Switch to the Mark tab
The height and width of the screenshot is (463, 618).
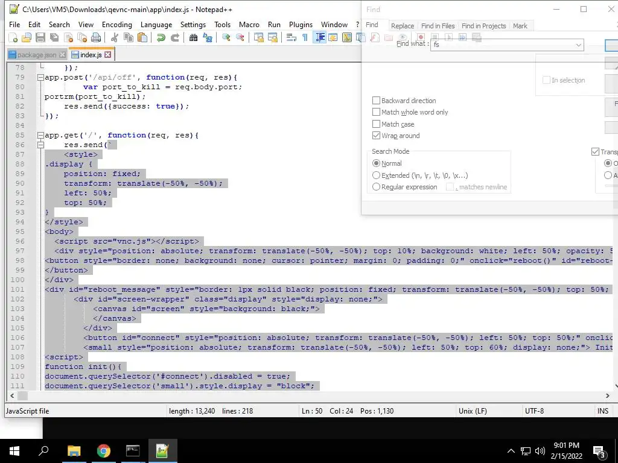click(520, 26)
